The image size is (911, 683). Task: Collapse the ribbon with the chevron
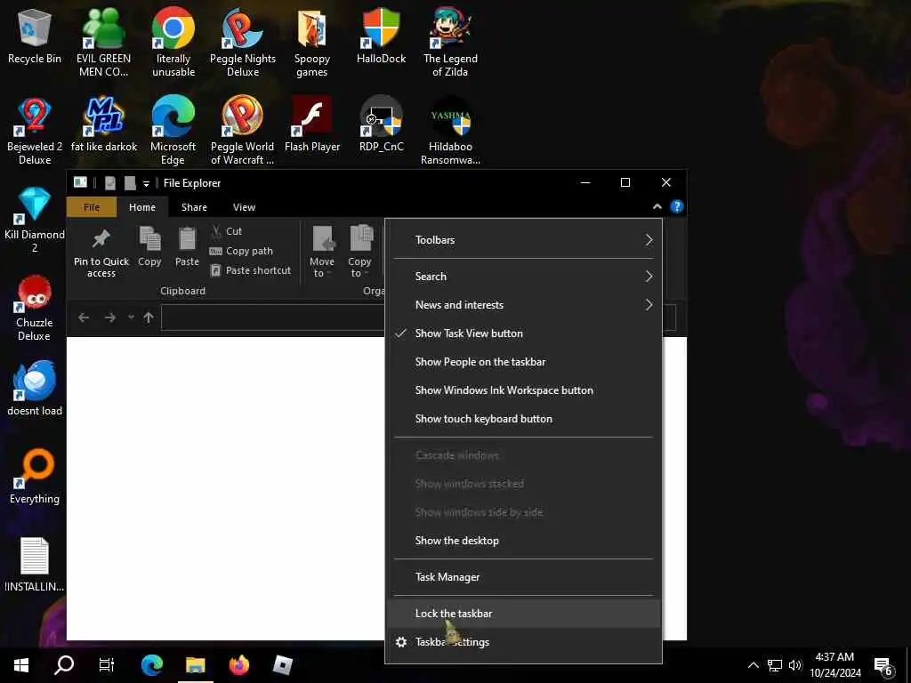pos(657,206)
